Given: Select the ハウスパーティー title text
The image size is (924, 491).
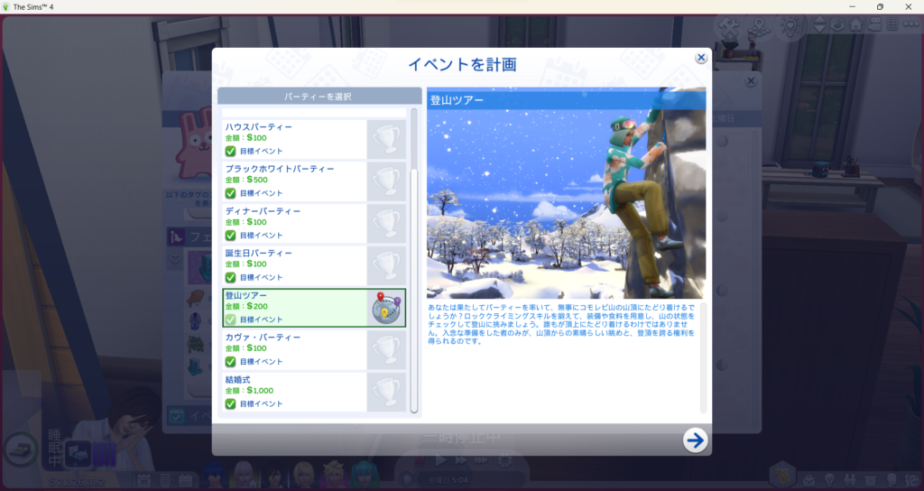Looking at the screenshot, I should (259, 126).
